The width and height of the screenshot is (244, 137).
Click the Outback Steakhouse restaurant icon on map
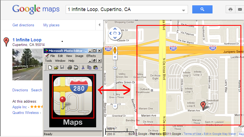coord(152,91)
